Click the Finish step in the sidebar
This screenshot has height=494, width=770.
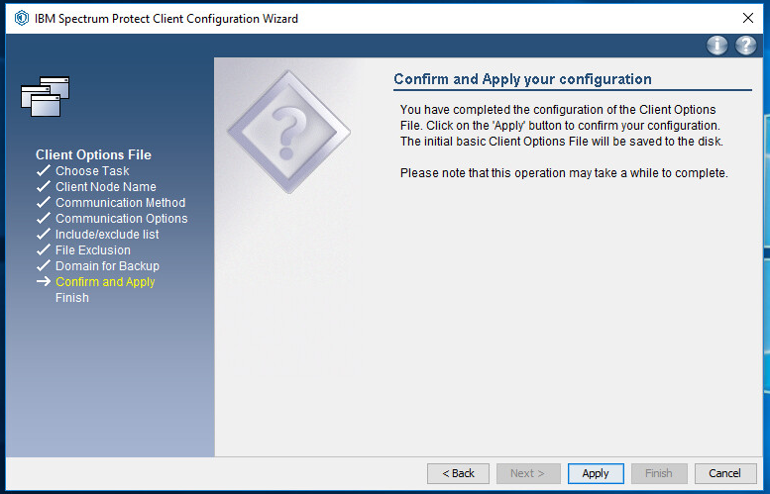[x=72, y=298]
